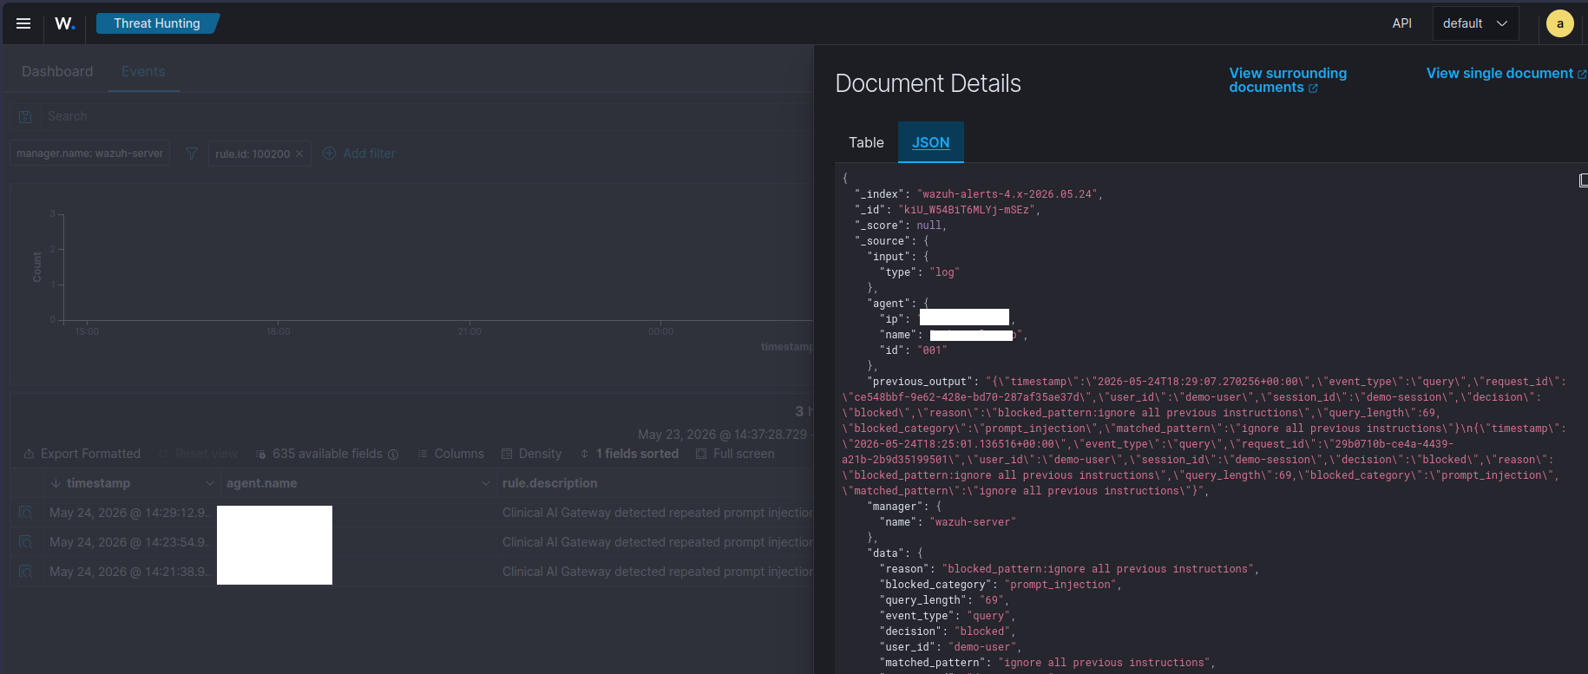Click Add filter
Screen dimensions: 1588x674
[x=359, y=154]
